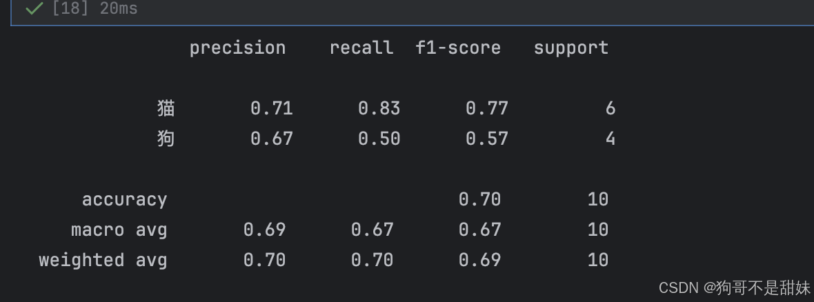Select the precision column header
This screenshot has width=814, height=302.
(x=237, y=48)
